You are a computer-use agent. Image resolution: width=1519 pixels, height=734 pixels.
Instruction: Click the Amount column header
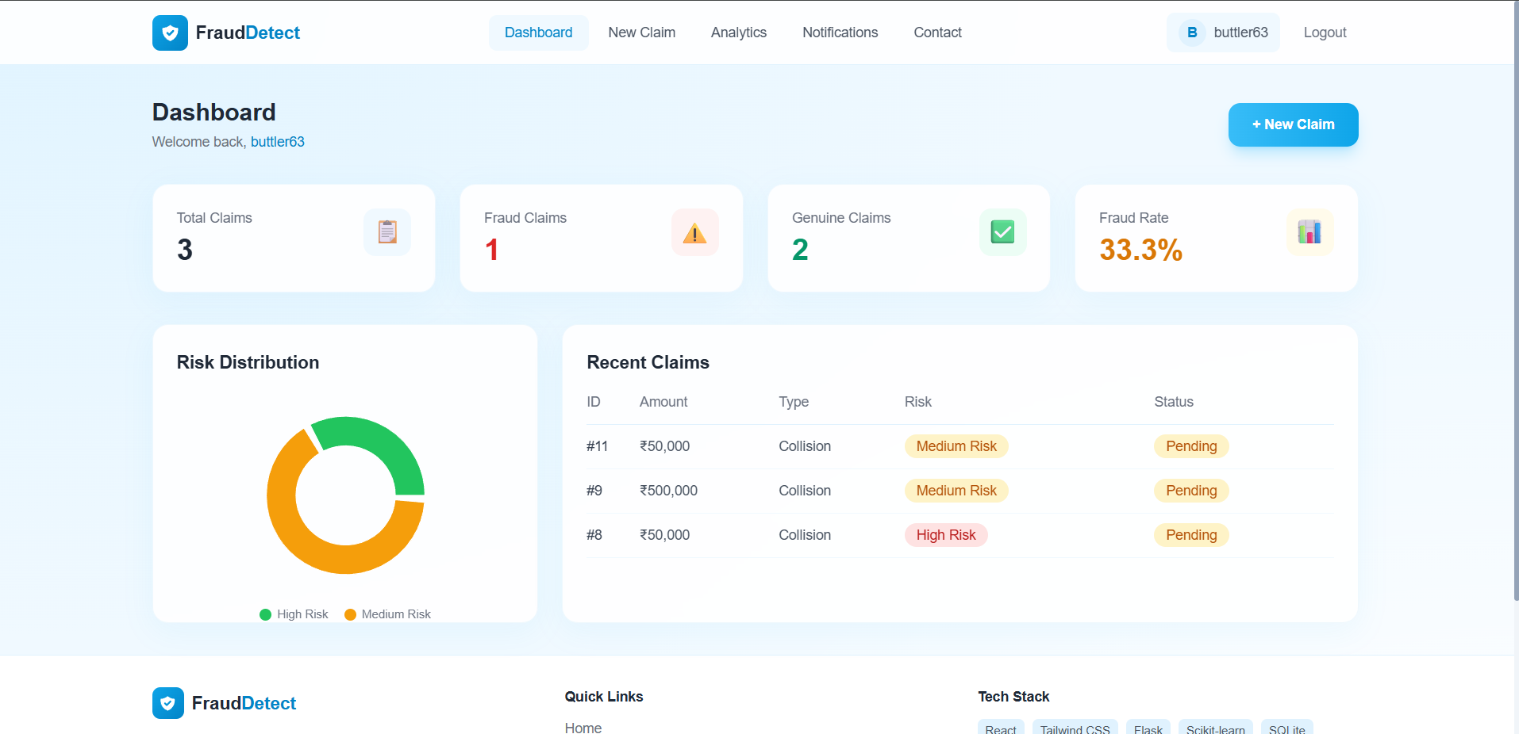point(663,402)
